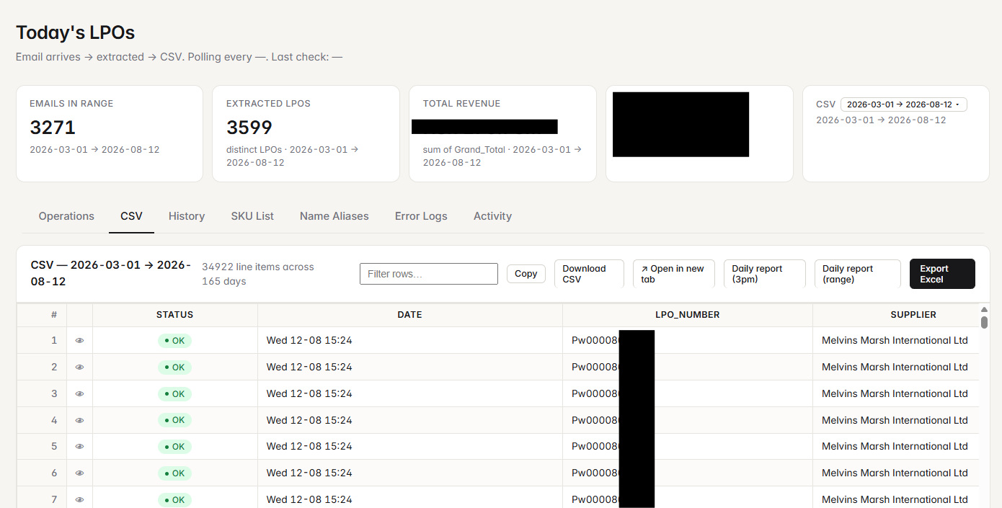Click the Daily report (3pm) button

[x=765, y=274]
